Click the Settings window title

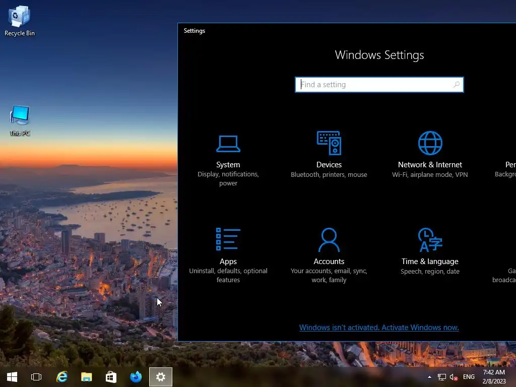[x=194, y=31]
